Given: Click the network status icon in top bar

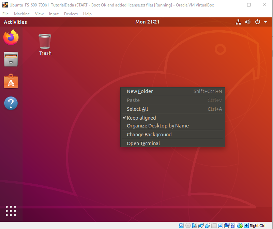Looking at the screenshot, I should tap(238, 22).
